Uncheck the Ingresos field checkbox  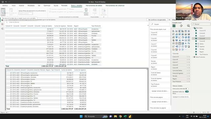pyautogui.click(x=196, y=46)
